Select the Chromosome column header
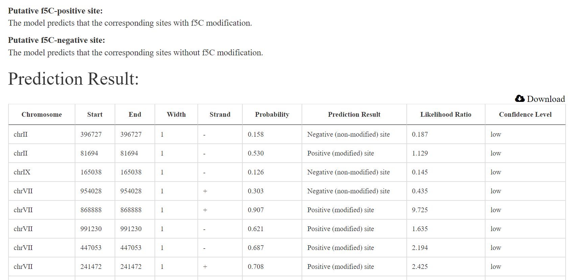The height and width of the screenshot is (280, 570). [x=42, y=114]
